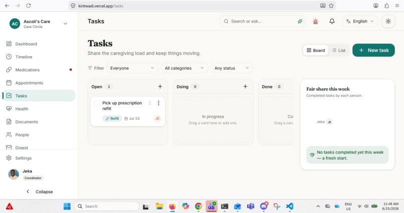This screenshot has width=404, height=213.
Task: Add a card to Open column
Action: (160, 86)
